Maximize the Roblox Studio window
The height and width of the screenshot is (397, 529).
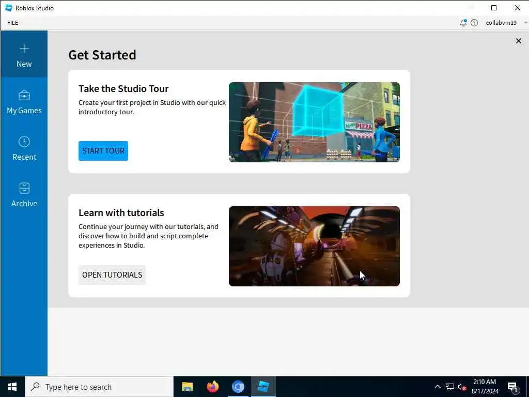(x=494, y=8)
